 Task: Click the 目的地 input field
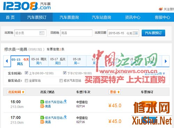tap(76, 33)
